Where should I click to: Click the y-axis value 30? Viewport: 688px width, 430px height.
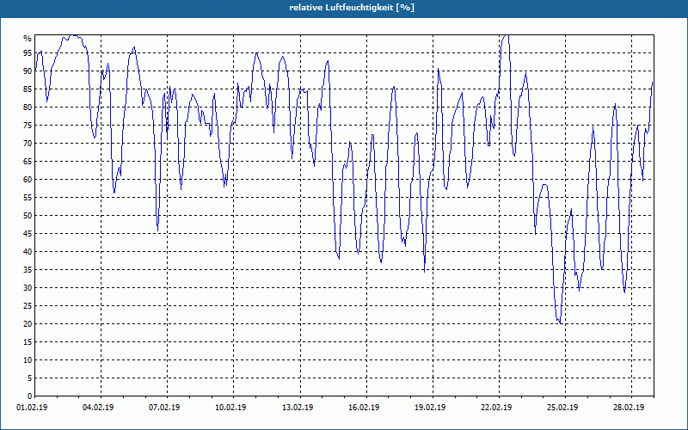pos(28,288)
